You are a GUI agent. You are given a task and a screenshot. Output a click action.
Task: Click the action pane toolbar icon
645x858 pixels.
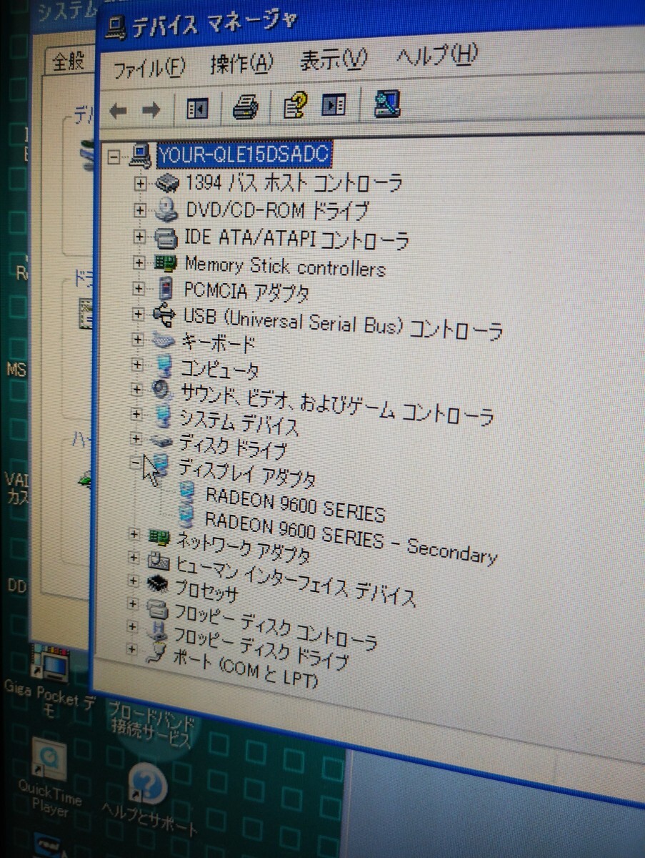[x=334, y=106]
